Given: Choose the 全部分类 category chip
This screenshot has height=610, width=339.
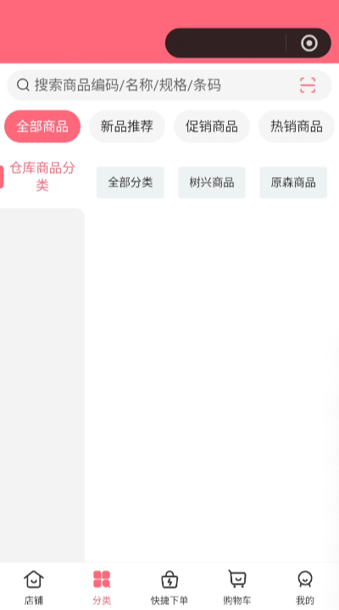Looking at the screenshot, I should tap(131, 182).
